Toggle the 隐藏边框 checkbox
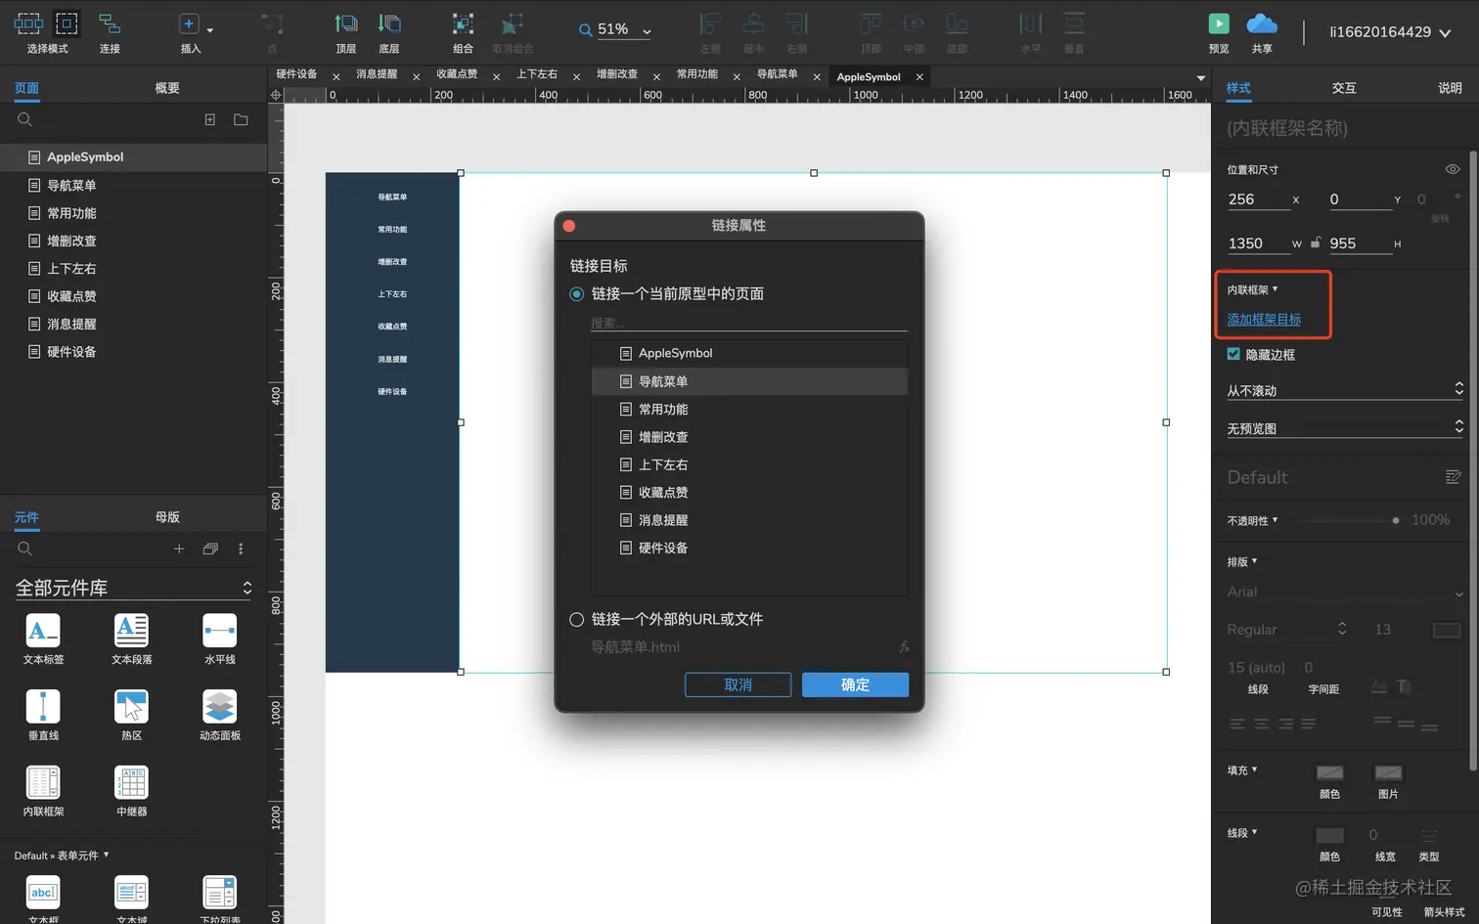Image resolution: width=1479 pixels, height=924 pixels. click(1233, 354)
